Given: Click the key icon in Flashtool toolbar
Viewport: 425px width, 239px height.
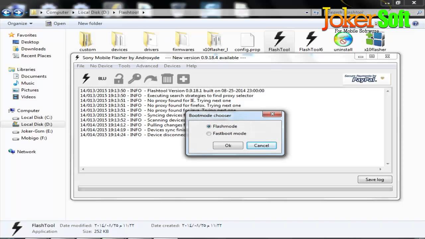Looking at the screenshot, I should pos(134,79).
